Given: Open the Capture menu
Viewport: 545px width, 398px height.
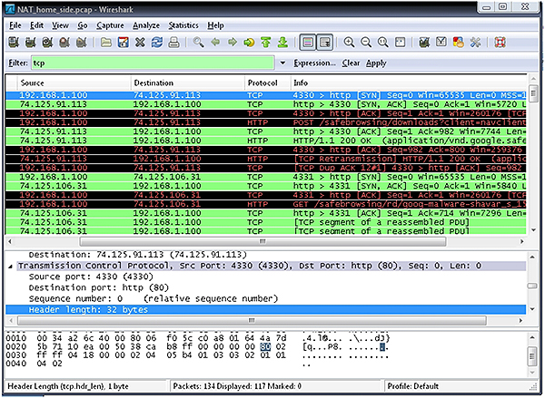Looking at the screenshot, I should pyautogui.click(x=110, y=25).
